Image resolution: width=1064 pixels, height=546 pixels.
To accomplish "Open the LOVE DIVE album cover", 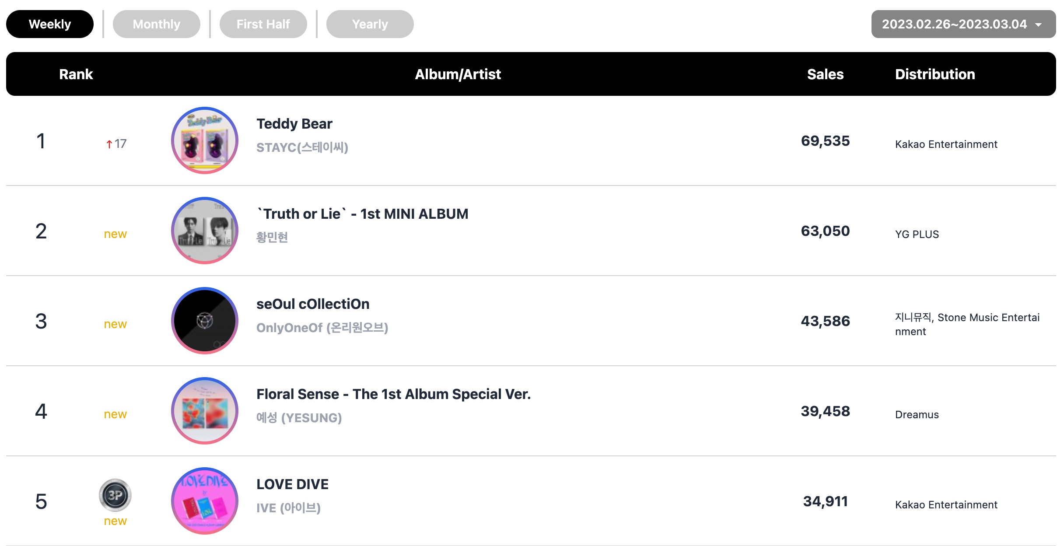I will 205,501.
